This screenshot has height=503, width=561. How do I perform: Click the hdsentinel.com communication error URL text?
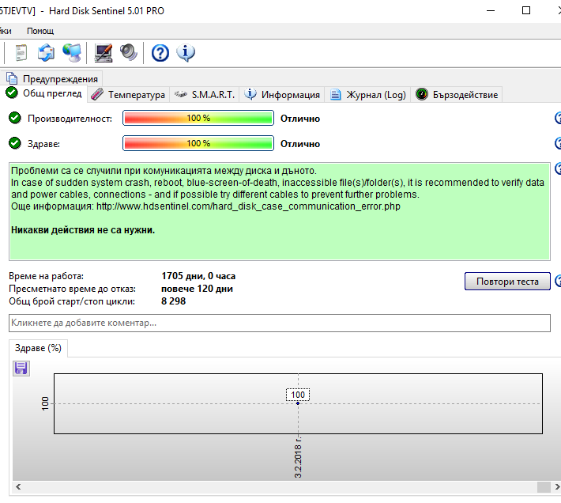248,206
